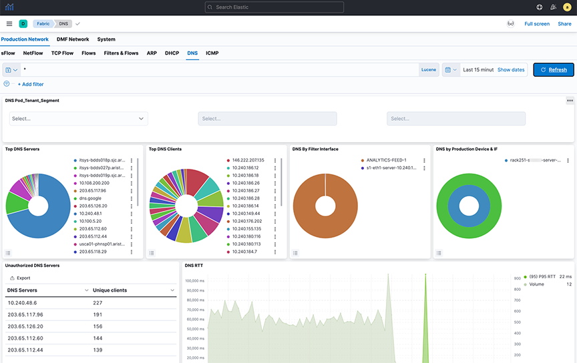Open the saved query disk icon
Image resolution: width=577 pixels, height=363 pixels.
point(11,70)
